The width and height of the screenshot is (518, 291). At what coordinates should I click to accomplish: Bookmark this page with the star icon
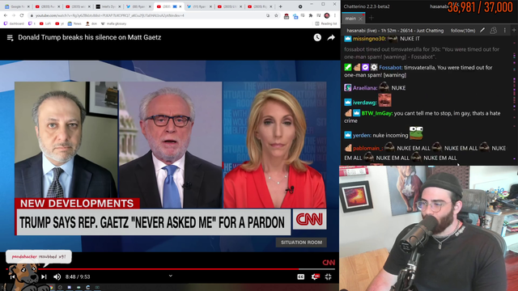click(x=276, y=15)
